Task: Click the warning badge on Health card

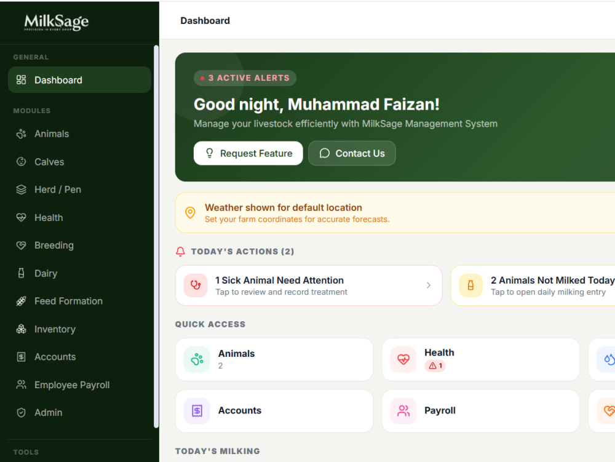Action: [435, 365]
